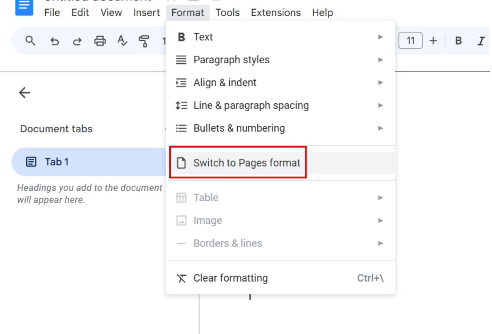Toggle italic formatting in toolbar
The width and height of the screenshot is (492, 334).
[x=481, y=41]
